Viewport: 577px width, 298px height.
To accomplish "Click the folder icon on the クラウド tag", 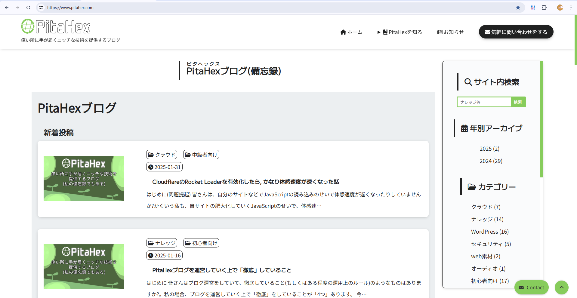I will tap(151, 154).
